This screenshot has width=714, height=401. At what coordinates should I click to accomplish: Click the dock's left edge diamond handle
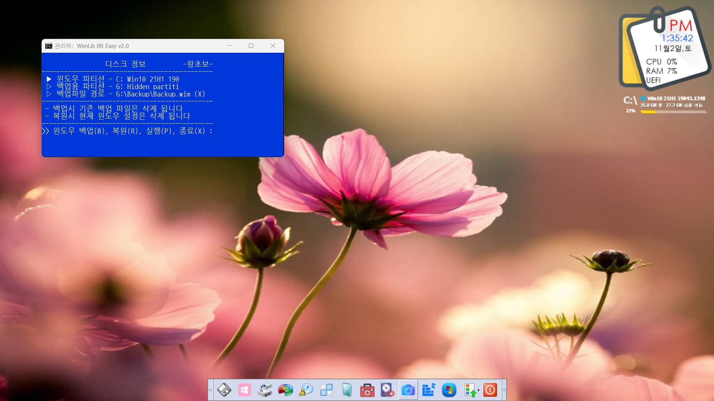[210, 390]
